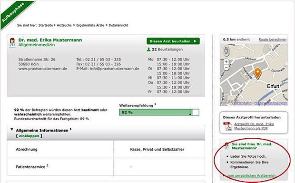Click the '22 Beurteilungen' count
The width and height of the screenshot is (295, 183).
(x=167, y=50)
